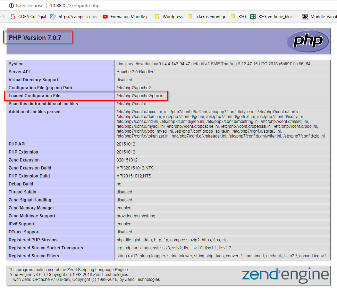
Task: Open the Formation Moodle YouTube bookmark
Action: pos(126,17)
